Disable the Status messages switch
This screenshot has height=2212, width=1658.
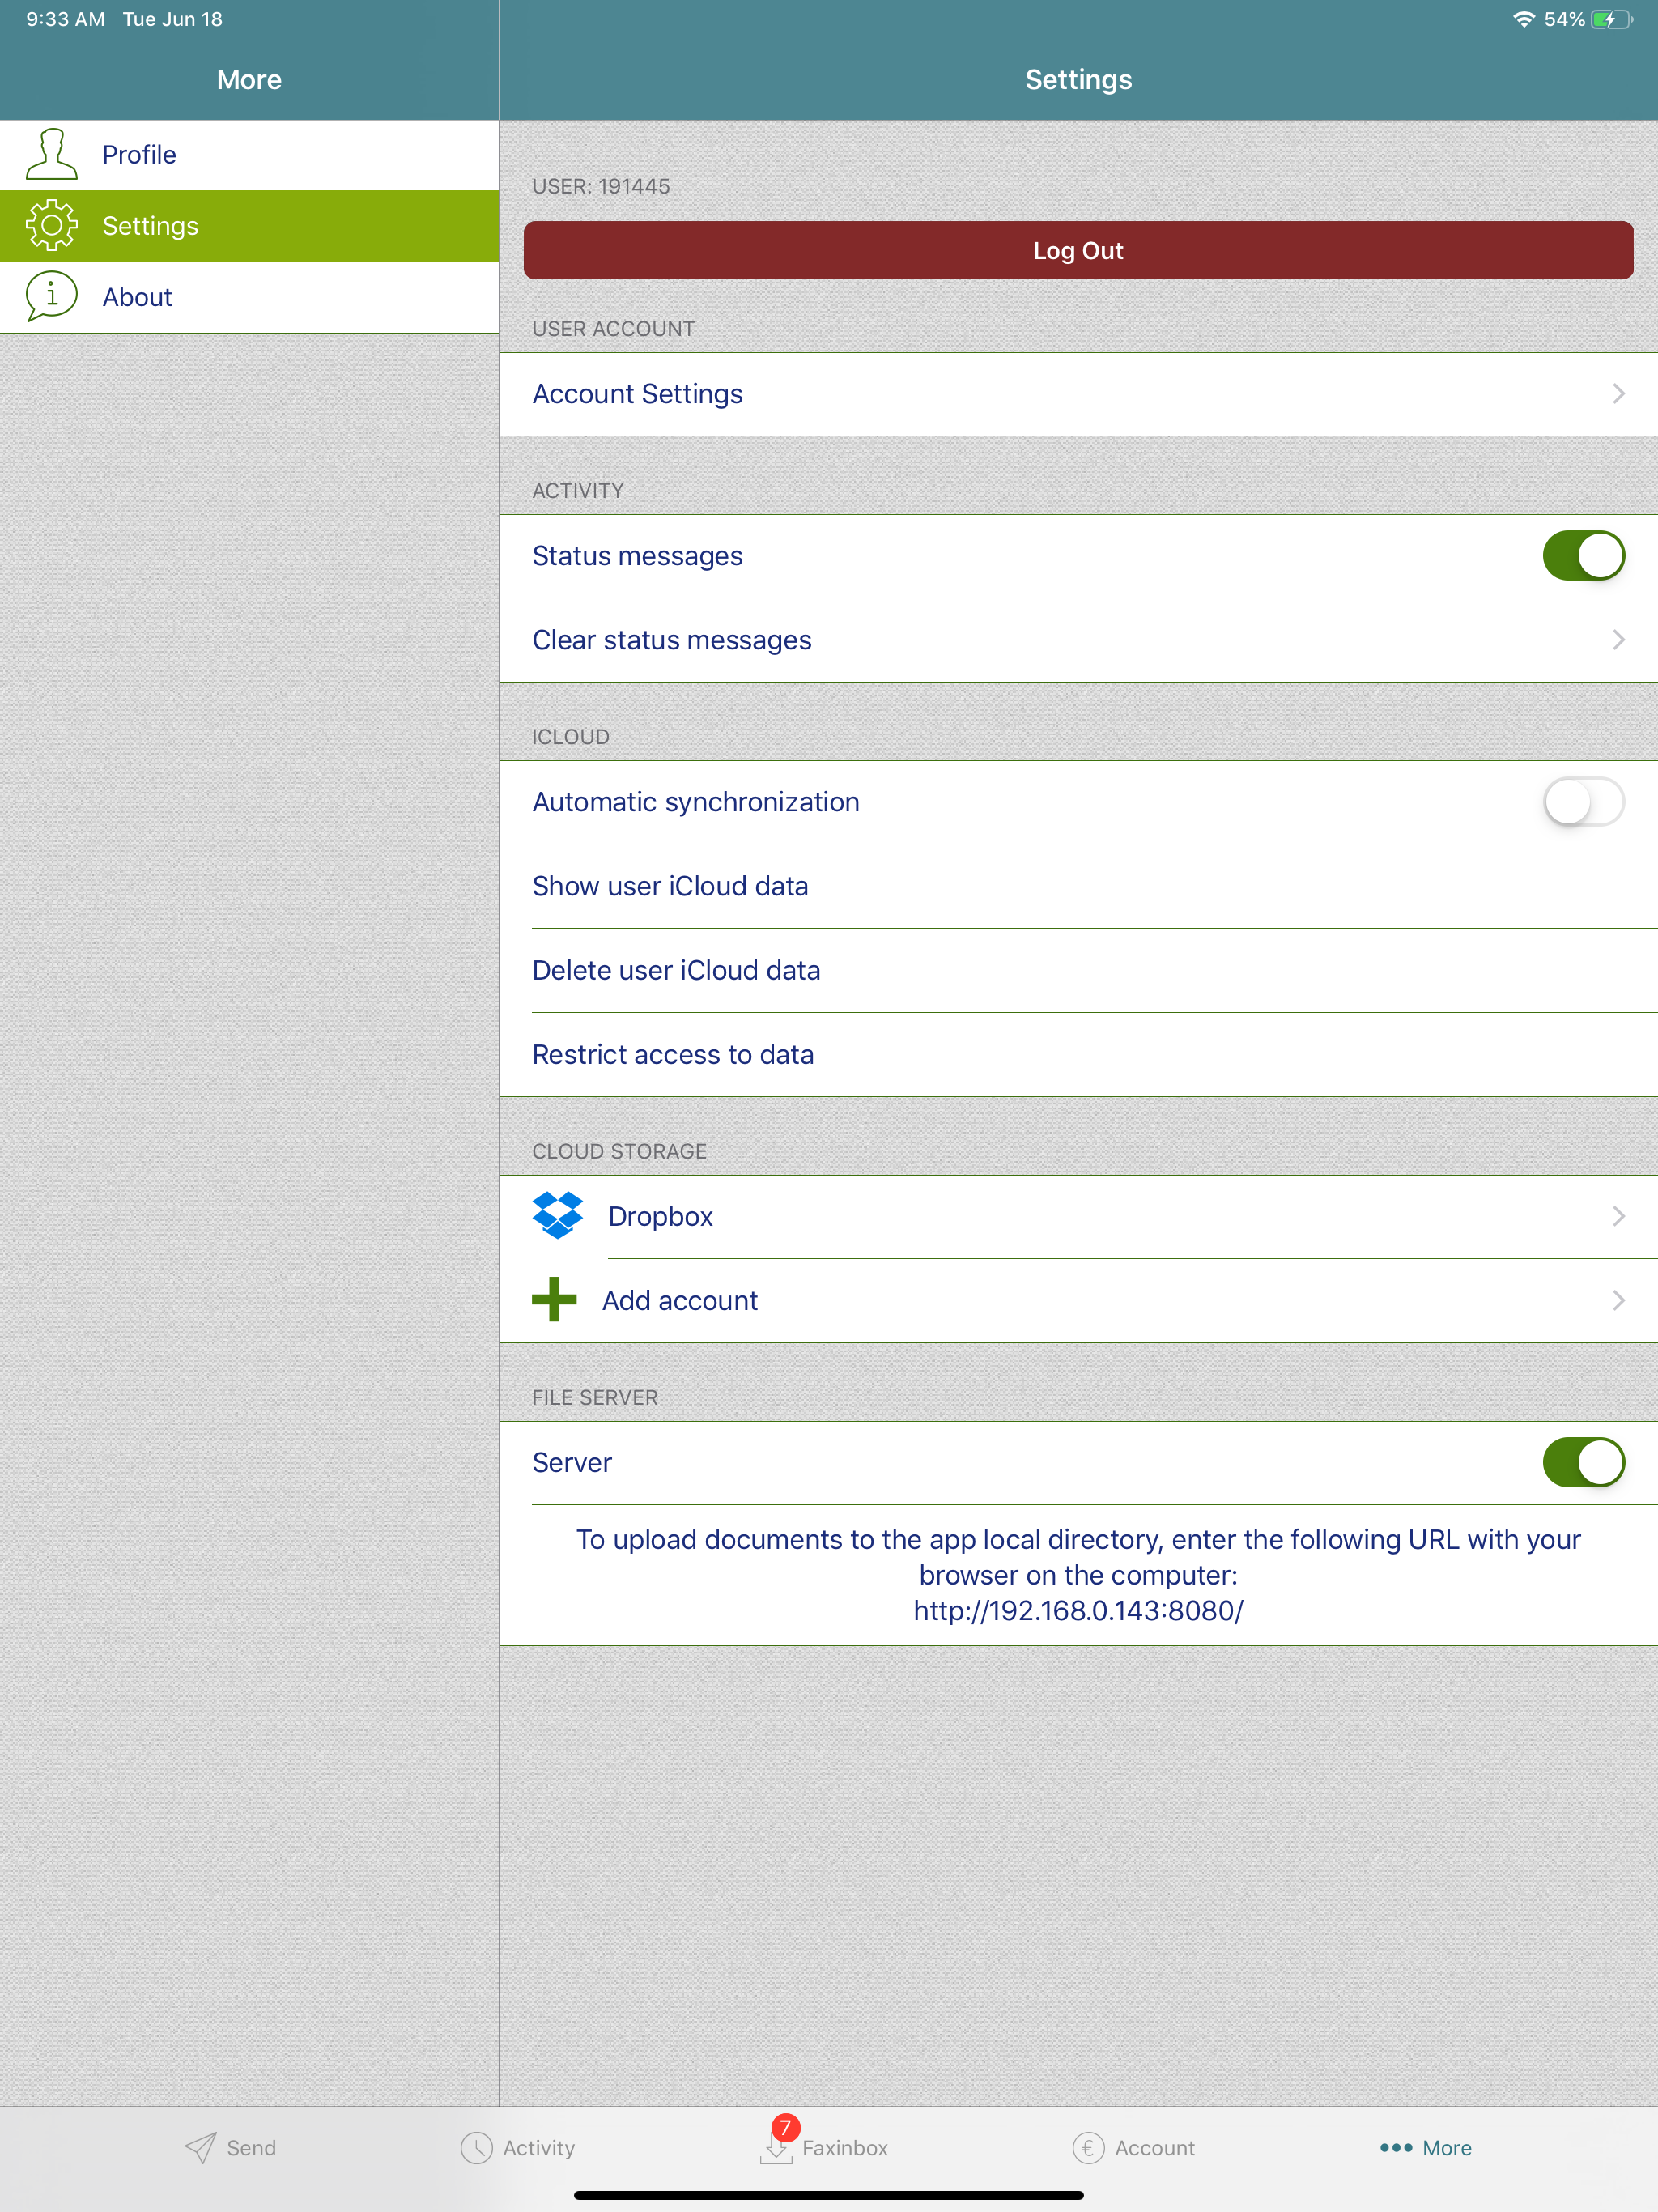1583,556
